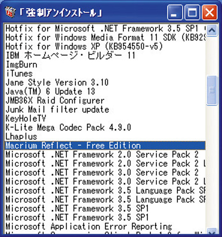
Task: Maximize the 強制アンインストール window
Action: 192,12
